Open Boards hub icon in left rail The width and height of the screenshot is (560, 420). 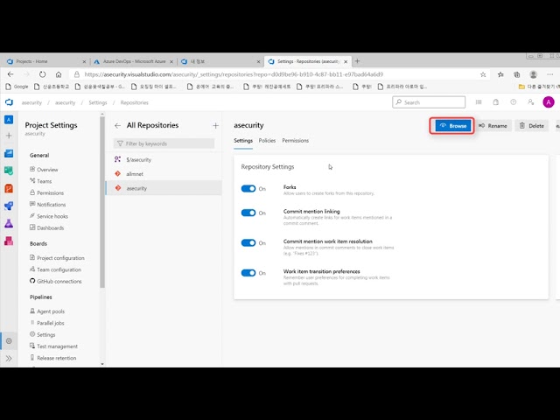[9, 154]
